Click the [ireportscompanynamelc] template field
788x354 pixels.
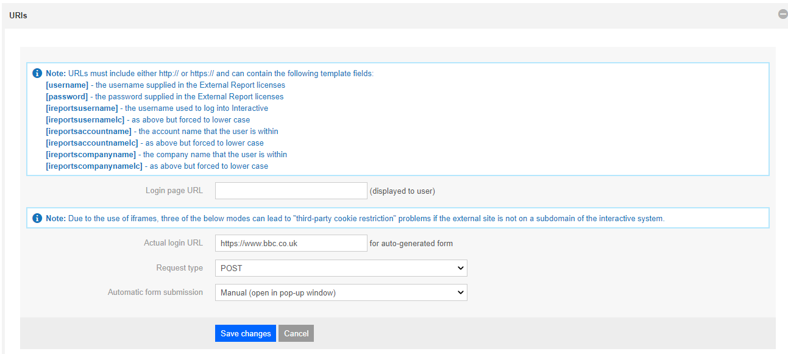[94, 166]
